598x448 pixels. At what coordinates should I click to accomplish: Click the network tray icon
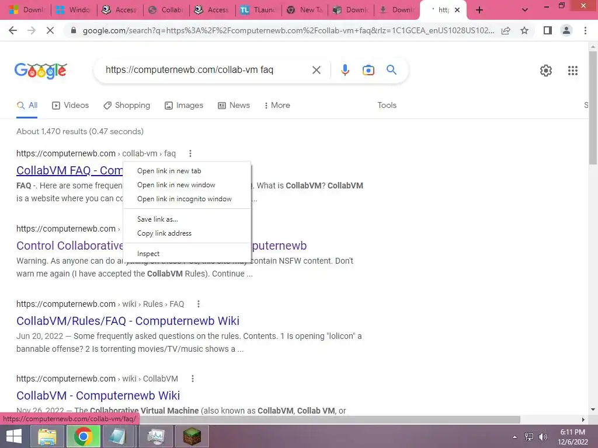(x=529, y=437)
